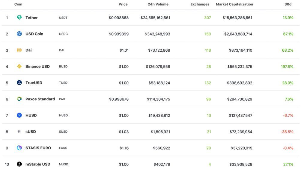Click USD Coin's 150 exchanges count

[x=208, y=34]
